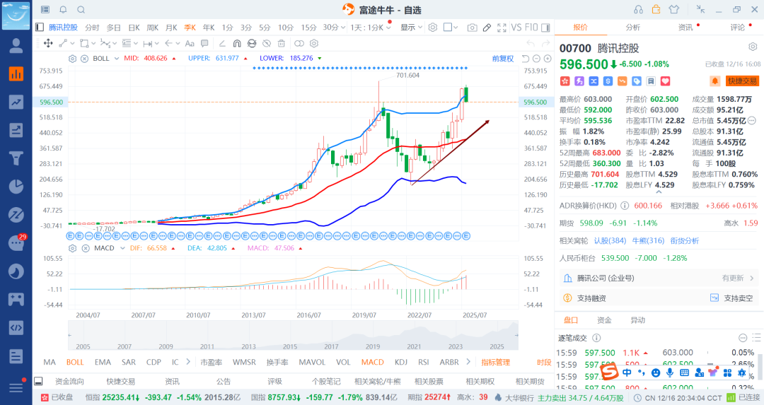Toggle the KDJ indicator
The image size is (764, 405).
pyautogui.click(x=401, y=362)
